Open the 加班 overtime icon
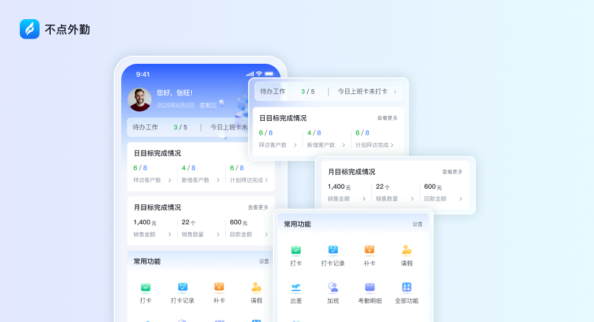 click(x=333, y=287)
